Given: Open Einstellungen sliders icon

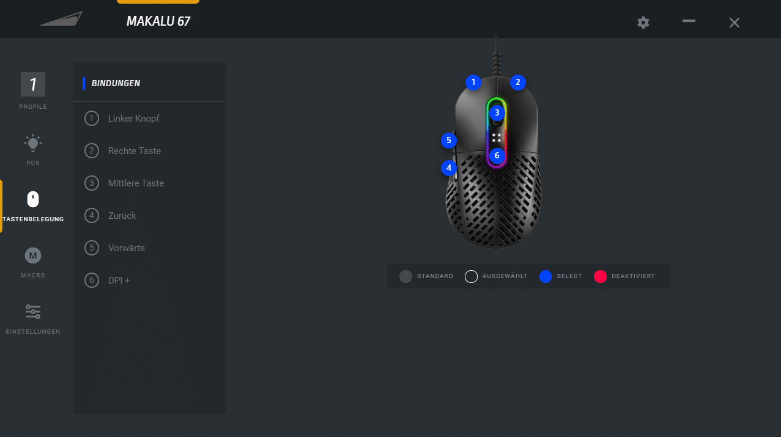Looking at the screenshot, I should pos(33,312).
